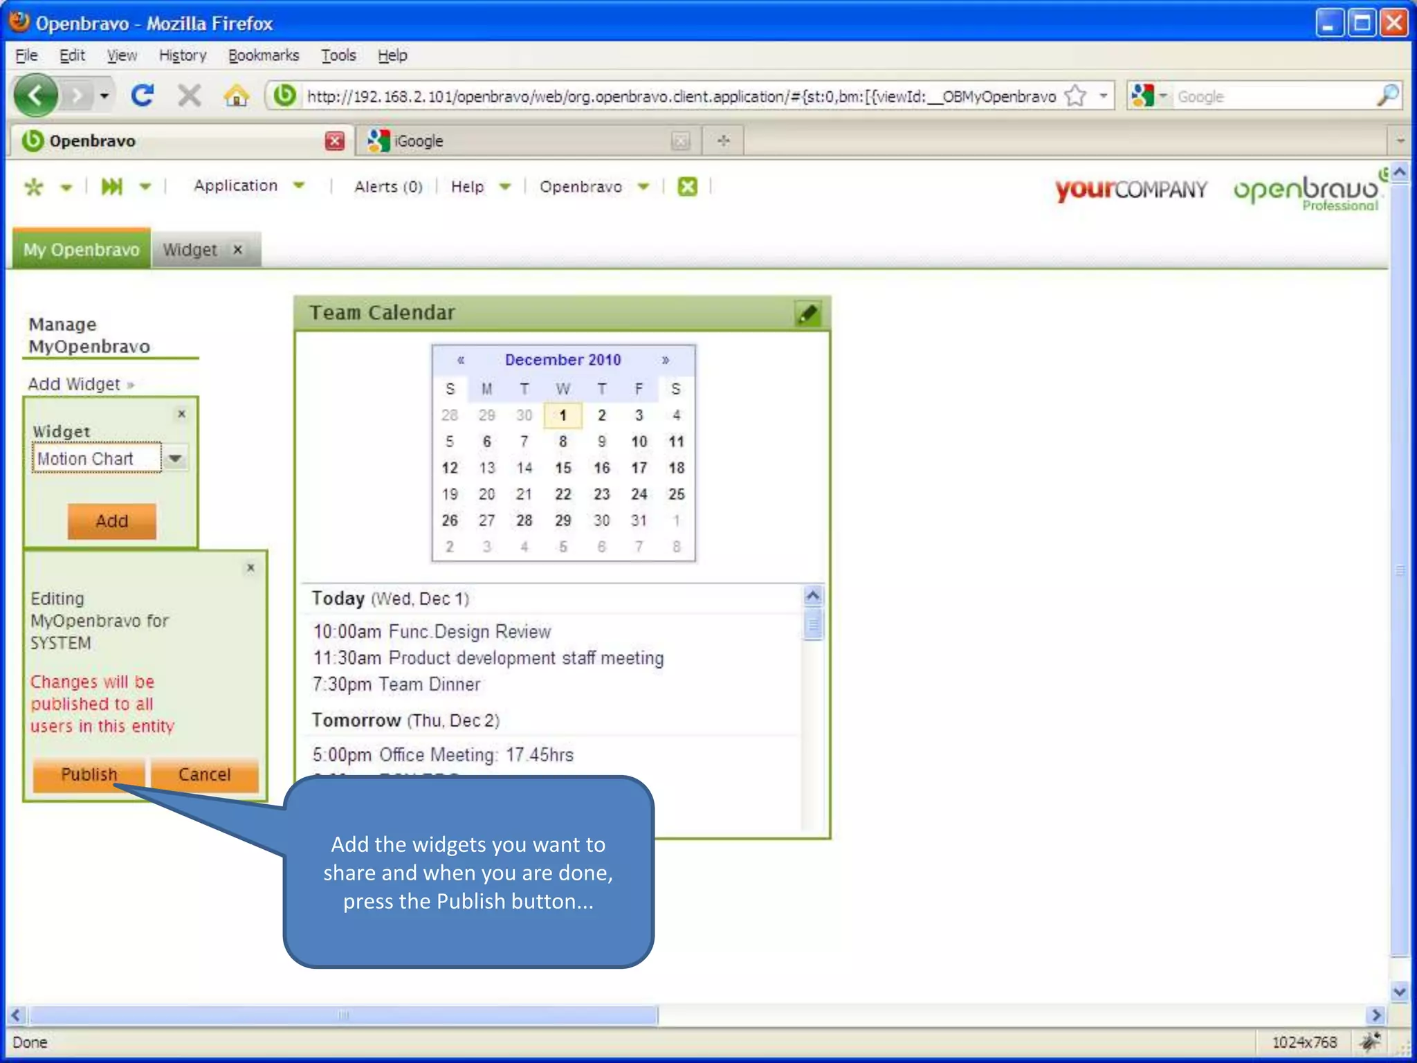The width and height of the screenshot is (1417, 1063).
Task: Go to previous month in calendar
Action: tap(461, 360)
